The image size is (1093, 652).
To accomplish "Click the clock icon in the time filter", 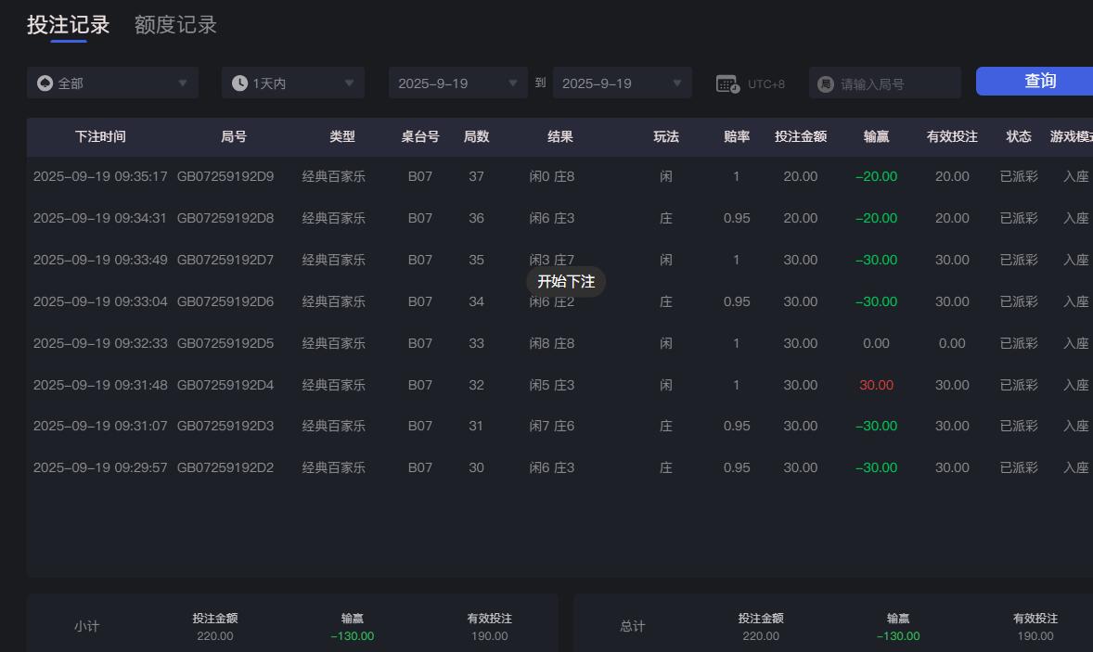I will 238,83.
